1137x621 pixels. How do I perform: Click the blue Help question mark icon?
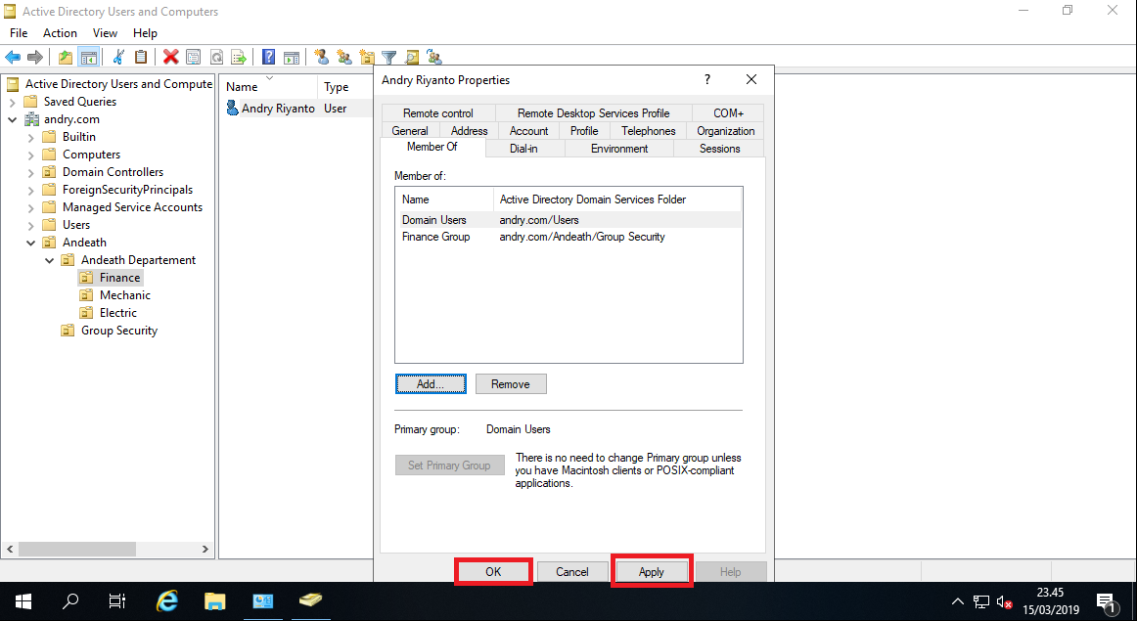(x=268, y=58)
